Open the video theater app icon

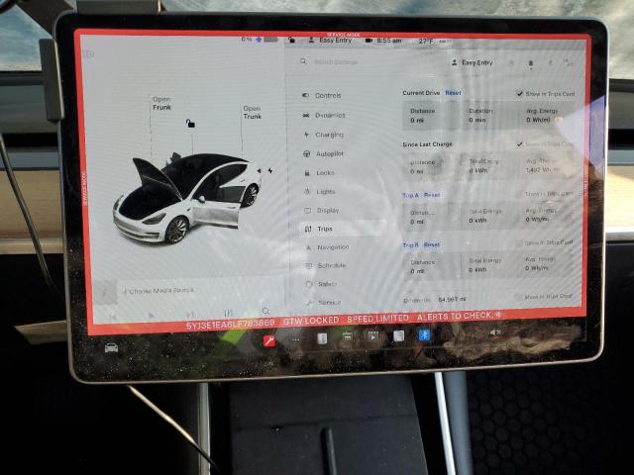click(x=372, y=335)
